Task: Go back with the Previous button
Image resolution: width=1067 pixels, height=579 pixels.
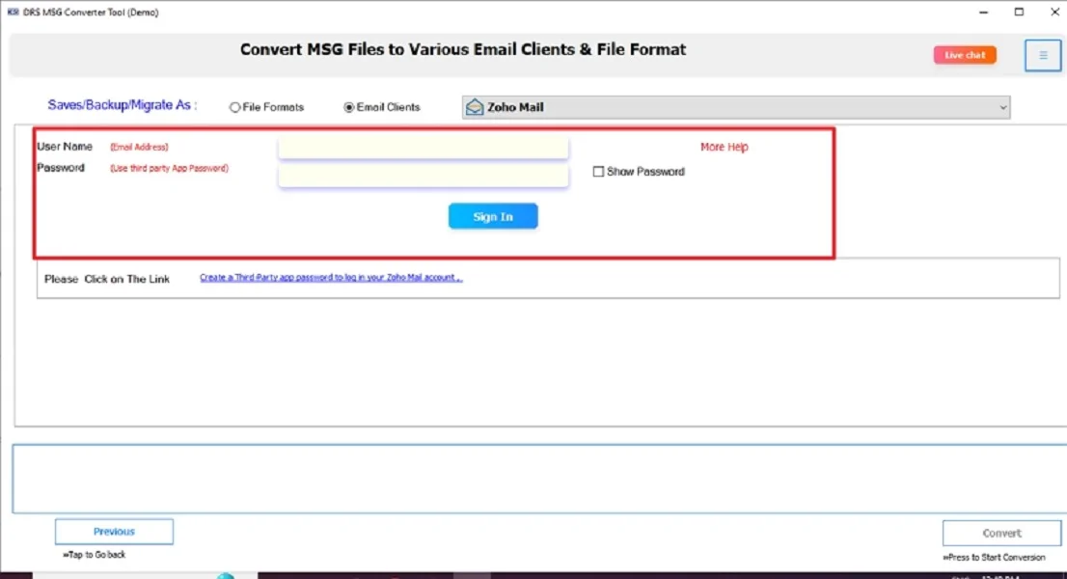Action: (x=114, y=532)
